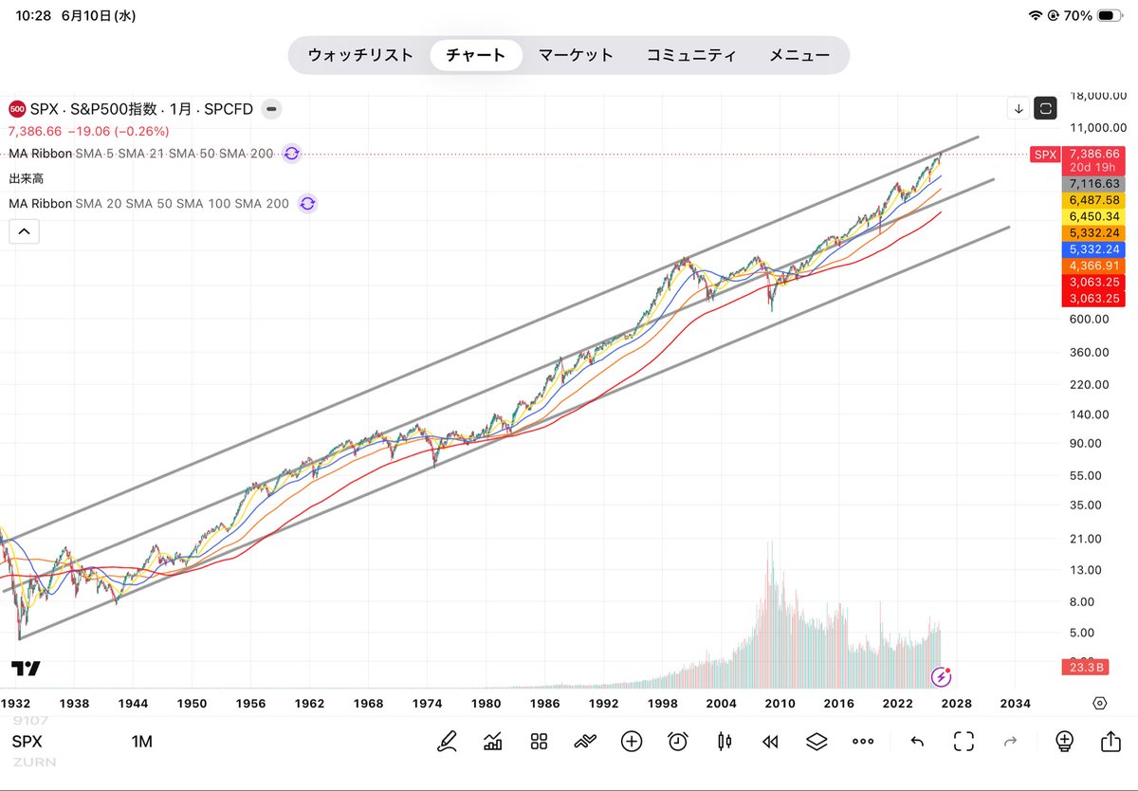
Task: Tap the red 500 symbol logo
Action: (x=17, y=109)
